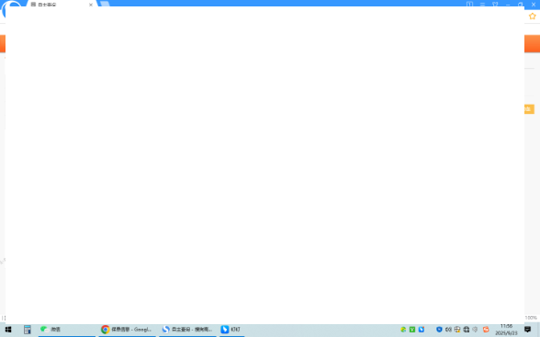Click the green square tray icon
Image resolution: width=540 pixels, height=337 pixels.
(412, 330)
